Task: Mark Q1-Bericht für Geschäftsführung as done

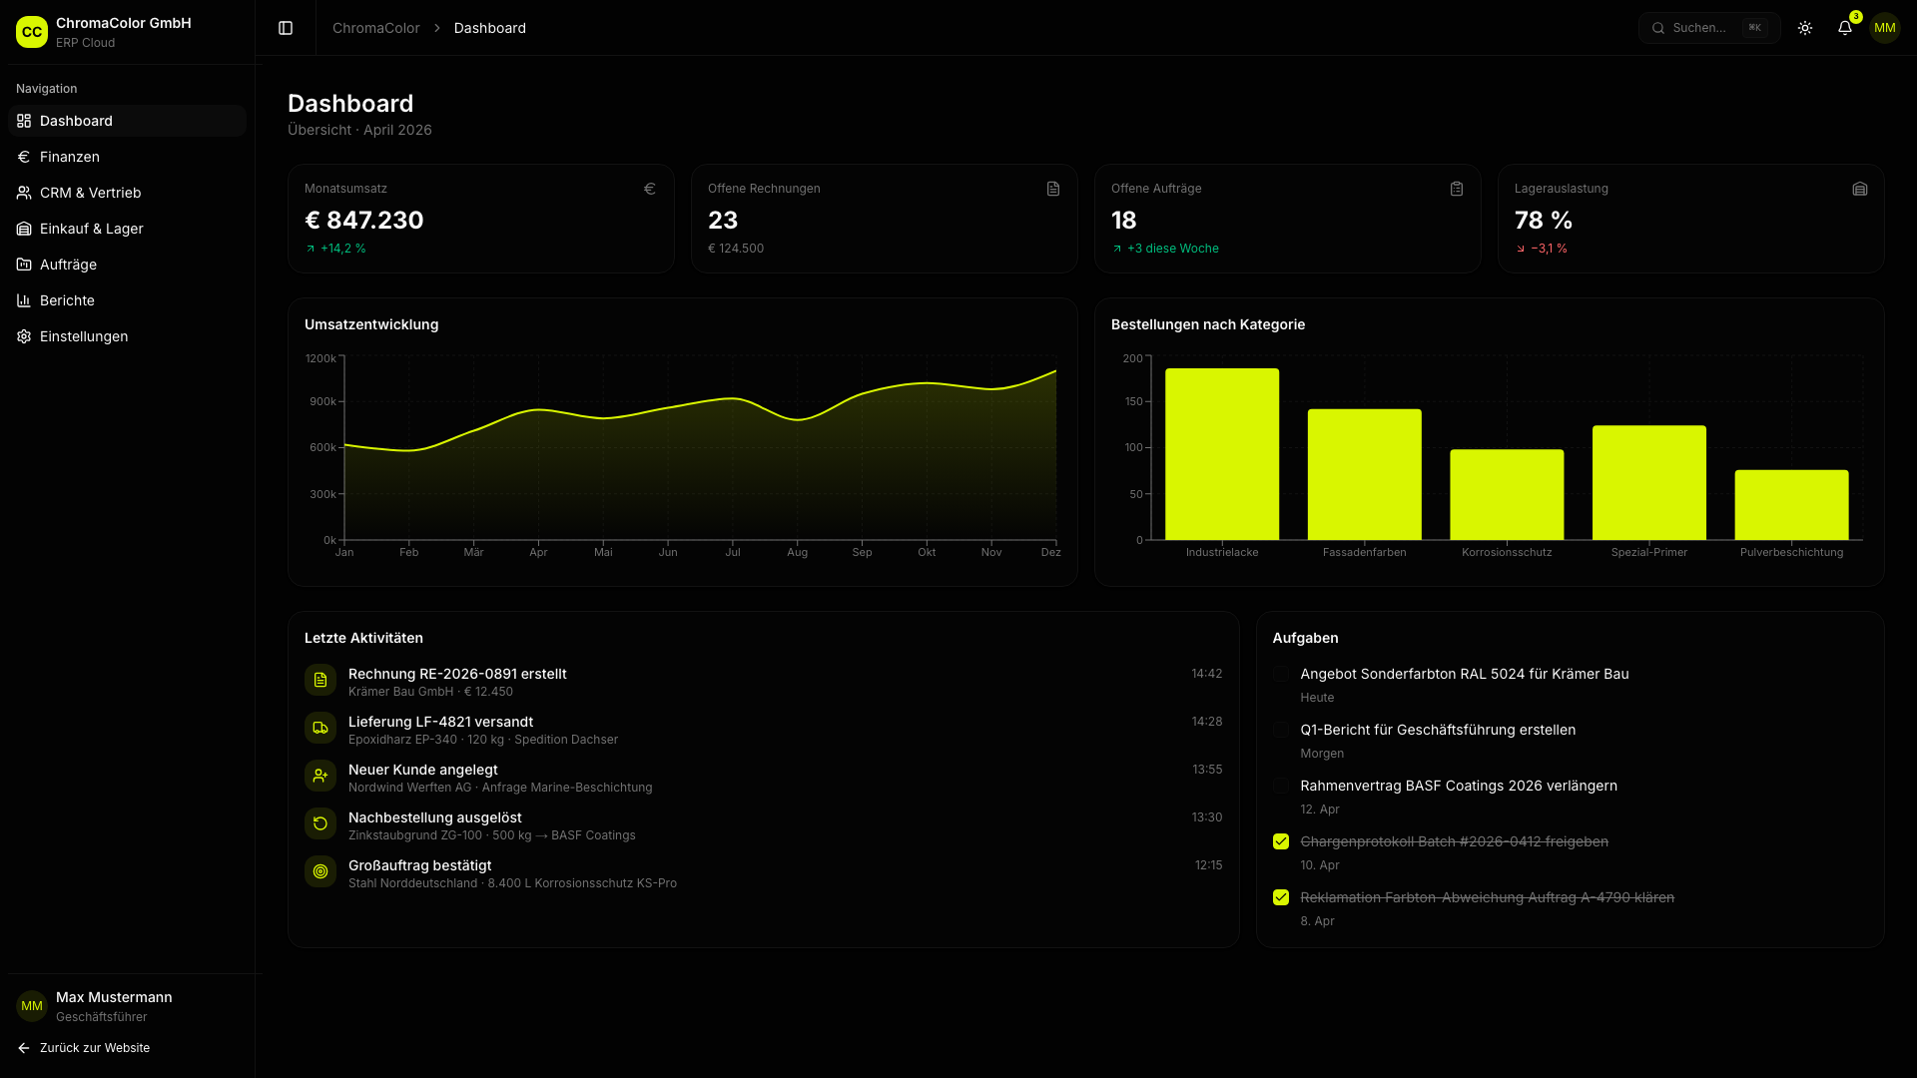Action: pyautogui.click(x=1281, y=730)
